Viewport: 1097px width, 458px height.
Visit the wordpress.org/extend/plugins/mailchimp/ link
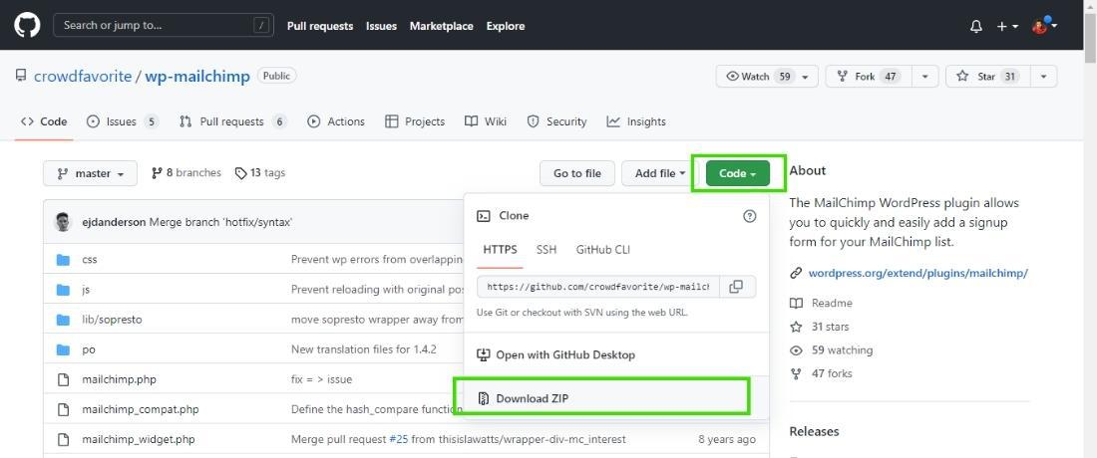917,274
